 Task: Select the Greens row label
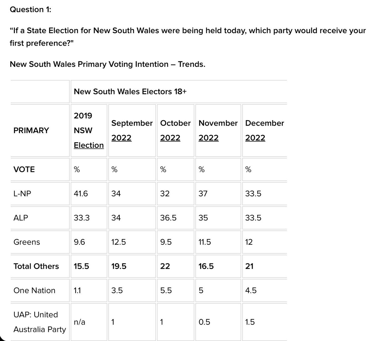(27, 242)
